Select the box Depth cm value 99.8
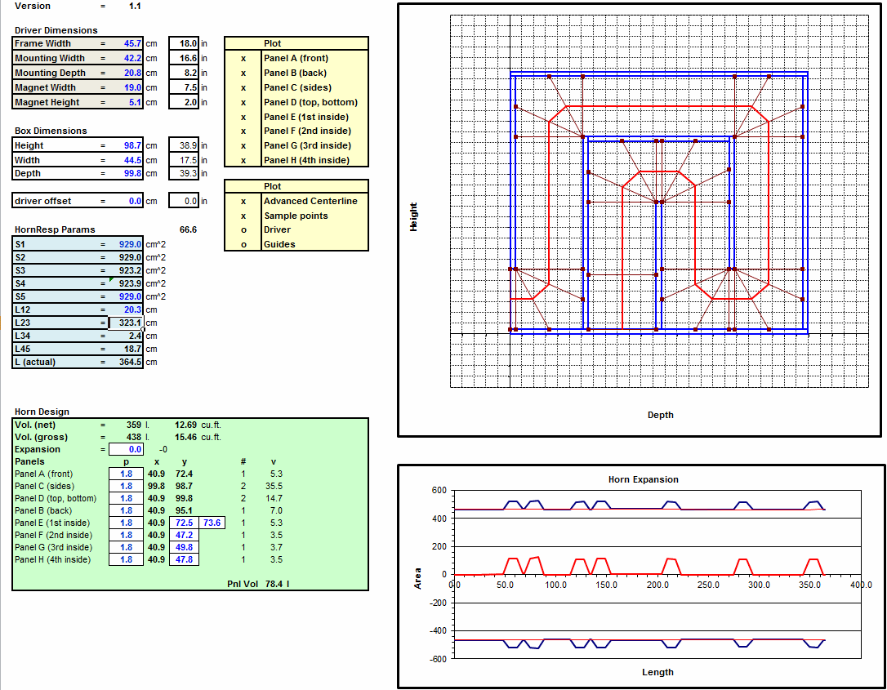This screenshot has width=887, height=690. [x=126, y=173]
